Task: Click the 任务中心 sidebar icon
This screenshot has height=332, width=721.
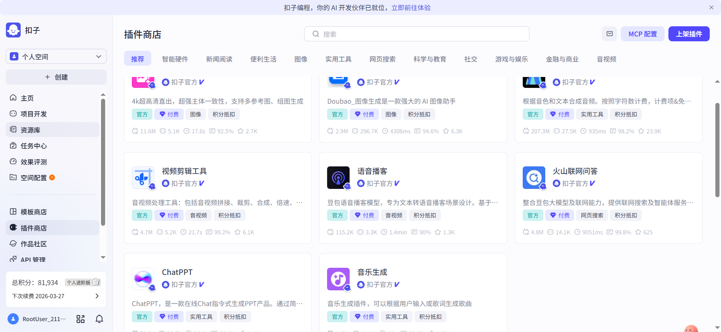Action: (13, 145)
